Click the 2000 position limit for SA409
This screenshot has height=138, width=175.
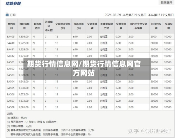click(154, 37)
